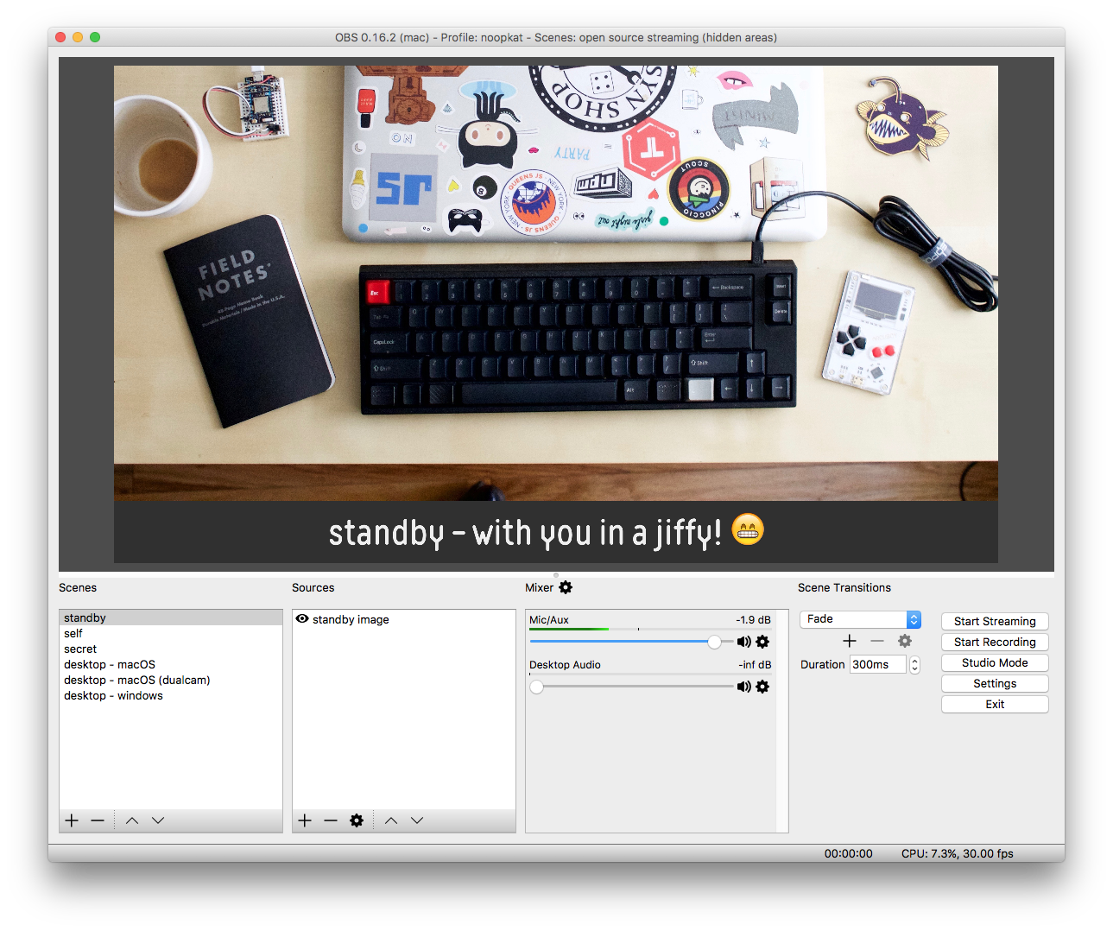Screen dimensions: 1113x931
Task: Click Start Streaming button
Action: pyautogui.click(x=995, y=621)
